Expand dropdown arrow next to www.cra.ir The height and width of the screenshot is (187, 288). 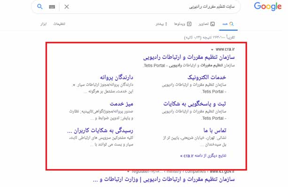tap(212, 49)
